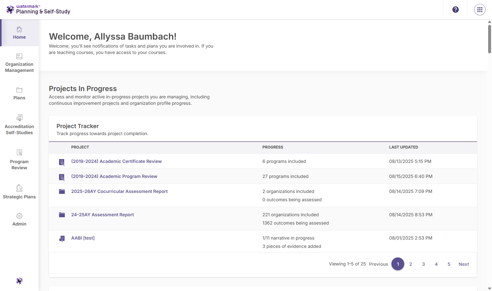Click '221 organizations included' text

pyautogui.click(x=291, y=215)
